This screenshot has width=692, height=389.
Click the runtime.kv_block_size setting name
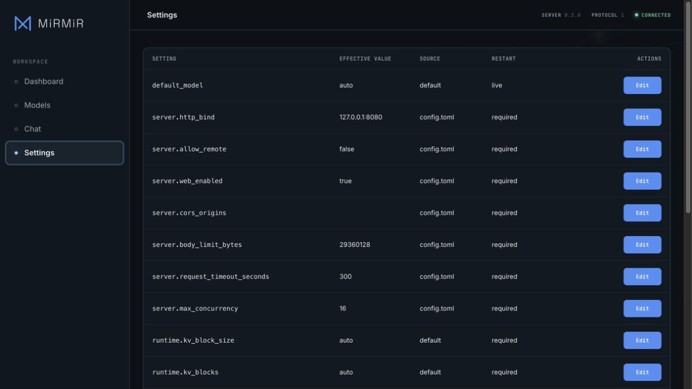[x=193, y=340]
